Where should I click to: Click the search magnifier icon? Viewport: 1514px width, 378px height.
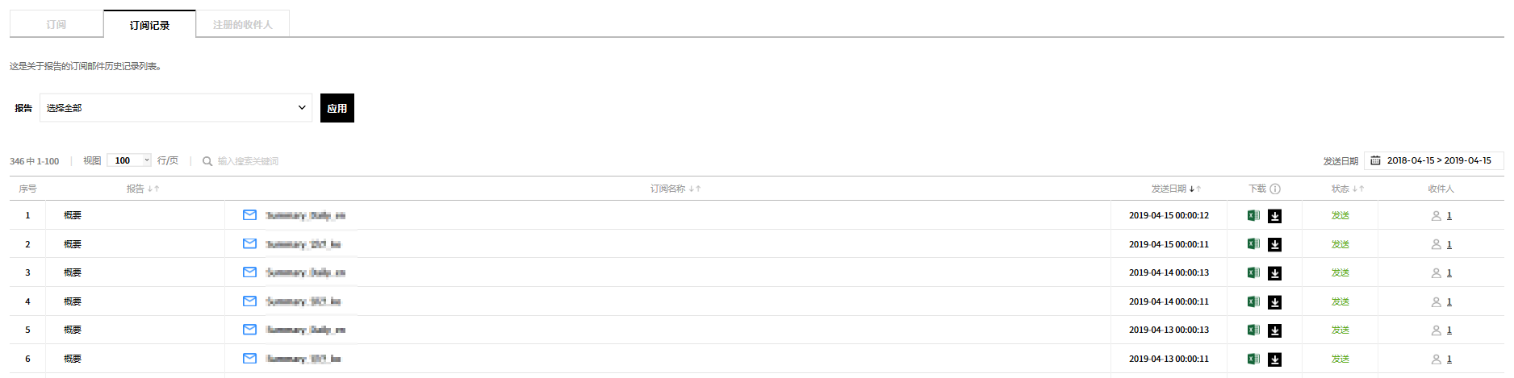pos(207,161)
